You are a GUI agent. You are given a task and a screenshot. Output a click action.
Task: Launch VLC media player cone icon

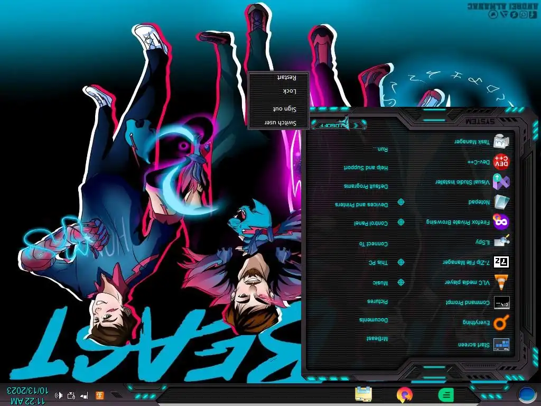[501, 282]
